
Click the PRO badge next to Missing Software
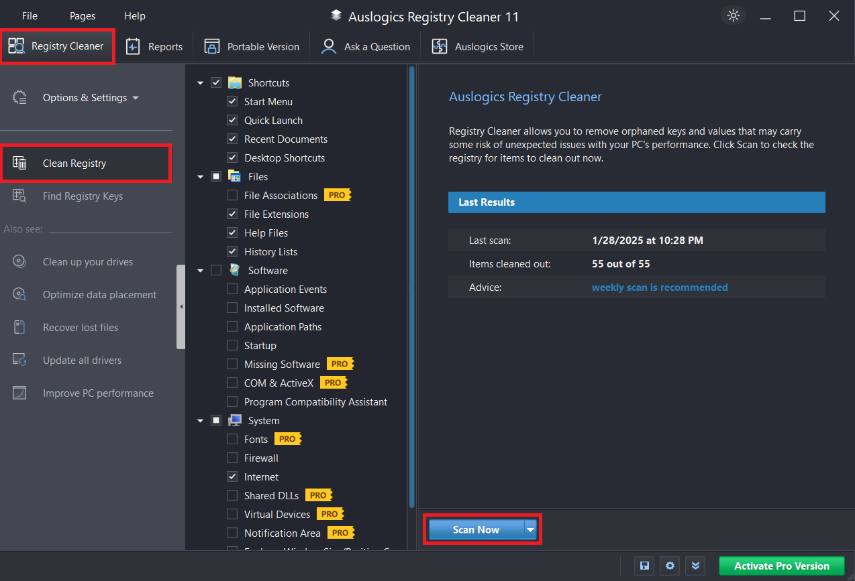pyautogui.click(x=340, y=364)
